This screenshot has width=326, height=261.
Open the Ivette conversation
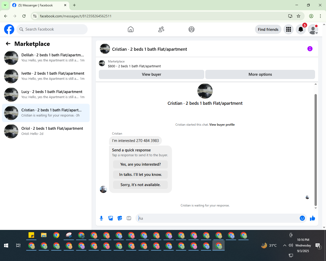pyautogui.click(x=46, y=76)
